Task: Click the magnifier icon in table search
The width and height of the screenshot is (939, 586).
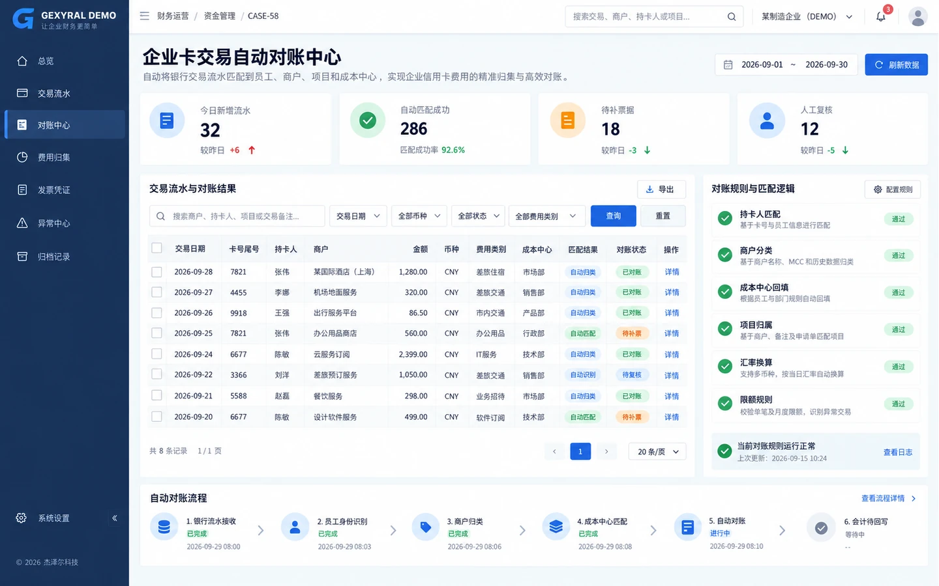Action: [161, 216]
